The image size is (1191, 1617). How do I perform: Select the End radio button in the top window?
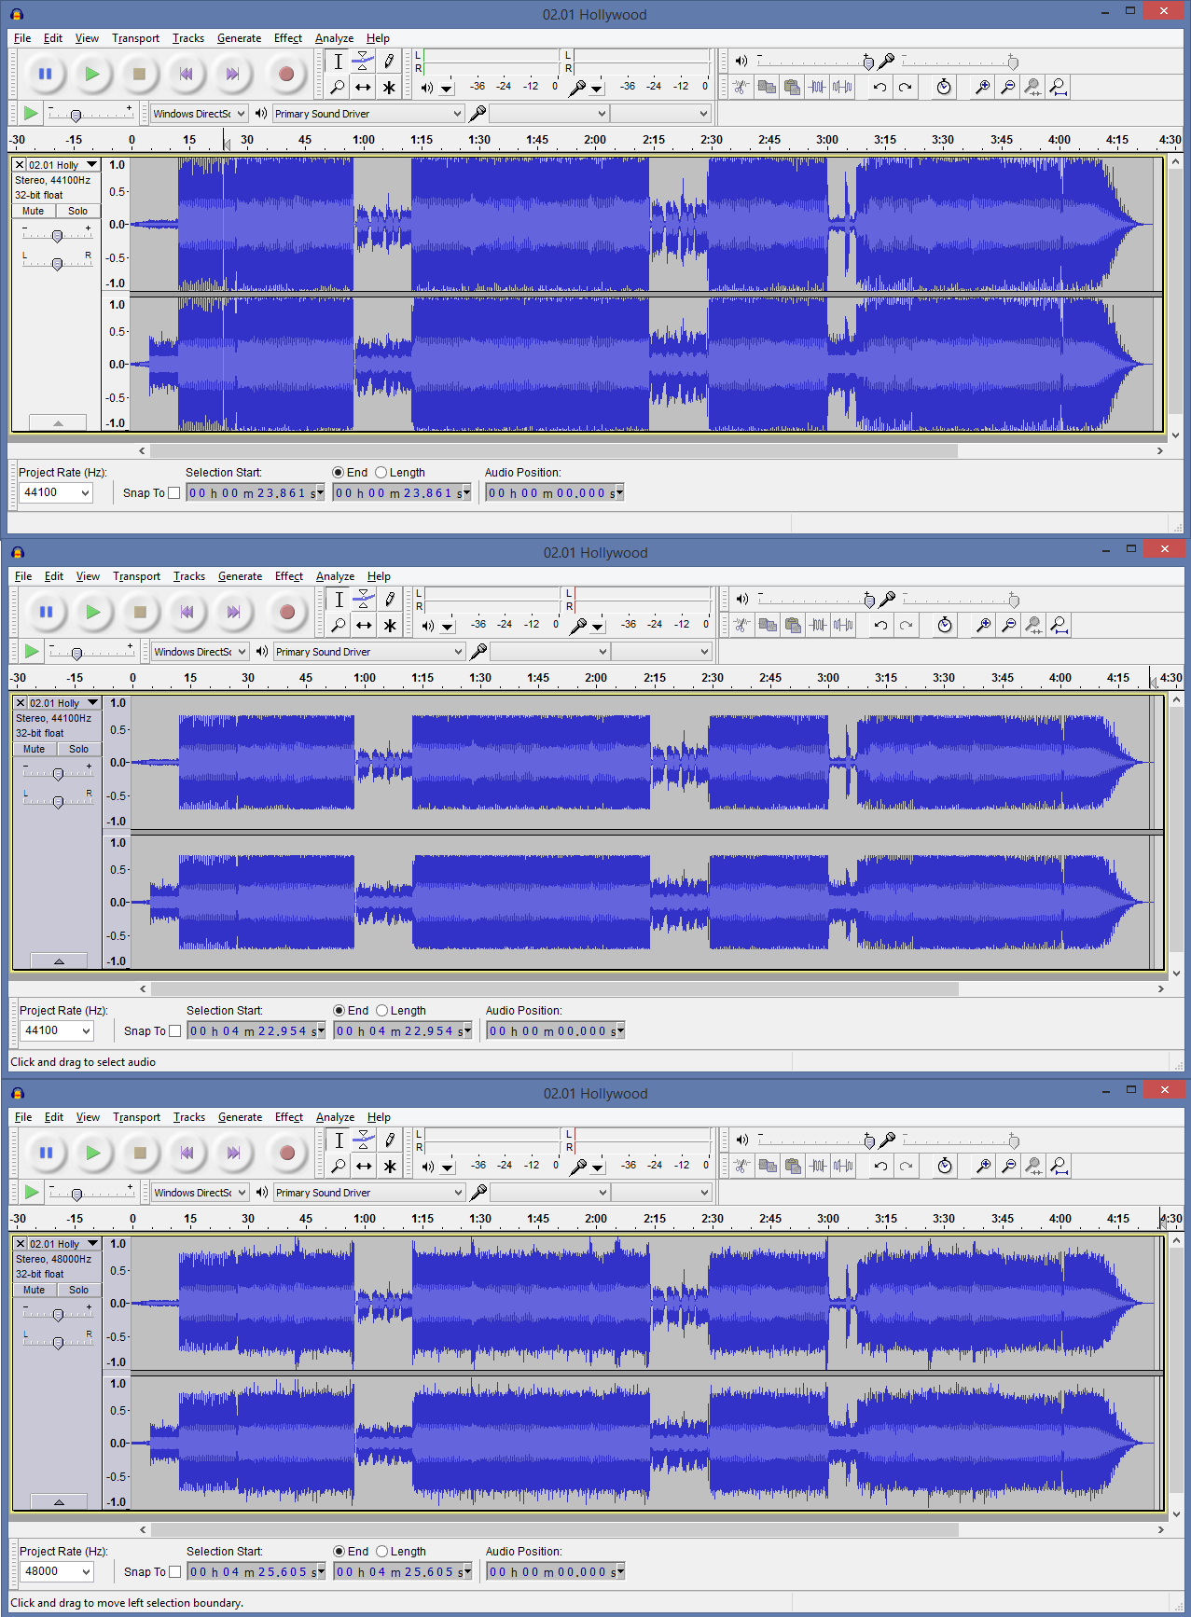pyautogui.click(x=338, y=473)
